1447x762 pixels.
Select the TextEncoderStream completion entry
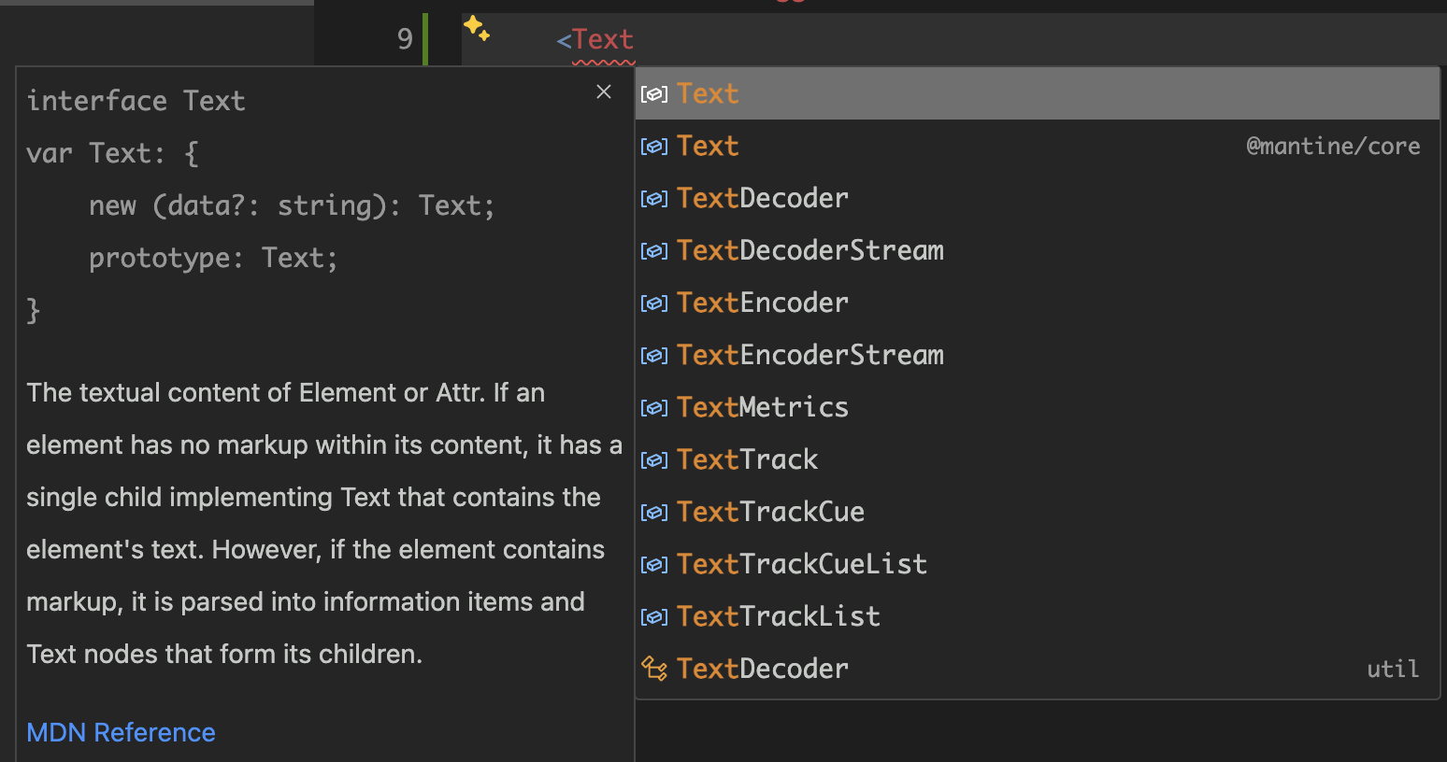pos(809,355)
